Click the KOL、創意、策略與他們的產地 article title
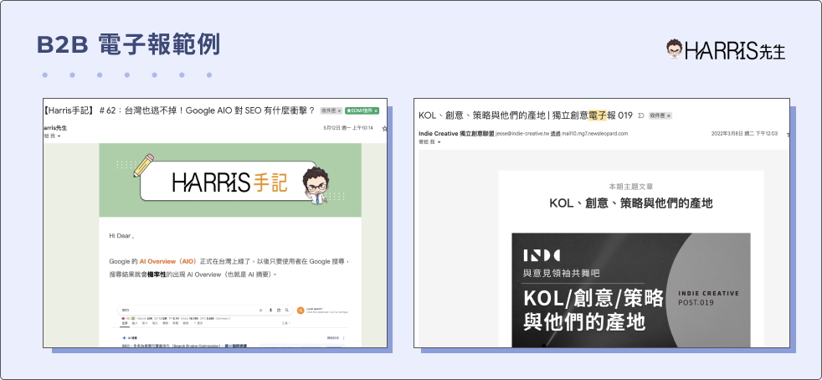The image size is (822, 380). [x=630, y=203]
